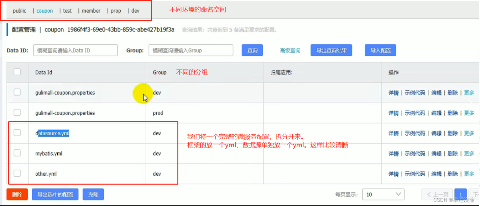Open 详情 for datasource.yml row
Viewport: 480px width, 206px height.
click(394, 133)
